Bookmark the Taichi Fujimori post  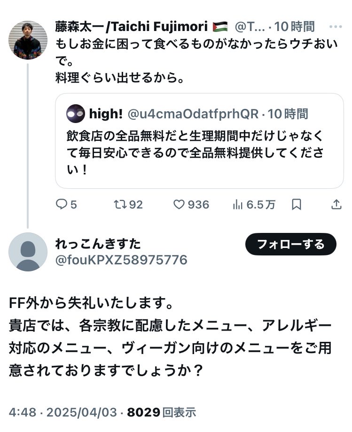(297, 205)
